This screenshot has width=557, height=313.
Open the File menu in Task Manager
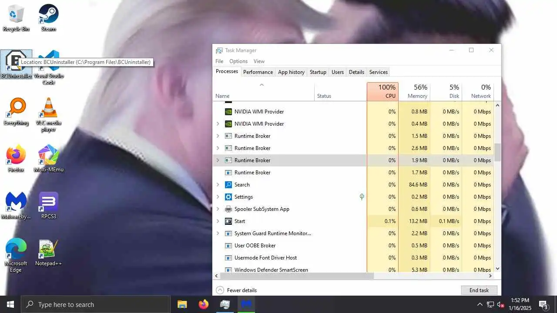[x=219, y=61]
